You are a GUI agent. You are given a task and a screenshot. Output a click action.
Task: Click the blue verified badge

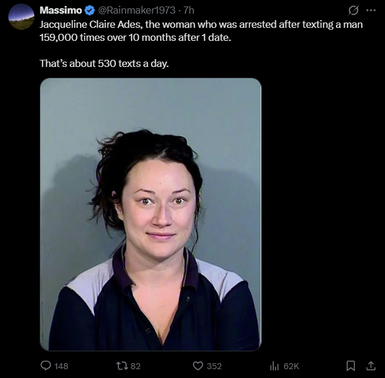pyautogui.click(x=90, y=10)
